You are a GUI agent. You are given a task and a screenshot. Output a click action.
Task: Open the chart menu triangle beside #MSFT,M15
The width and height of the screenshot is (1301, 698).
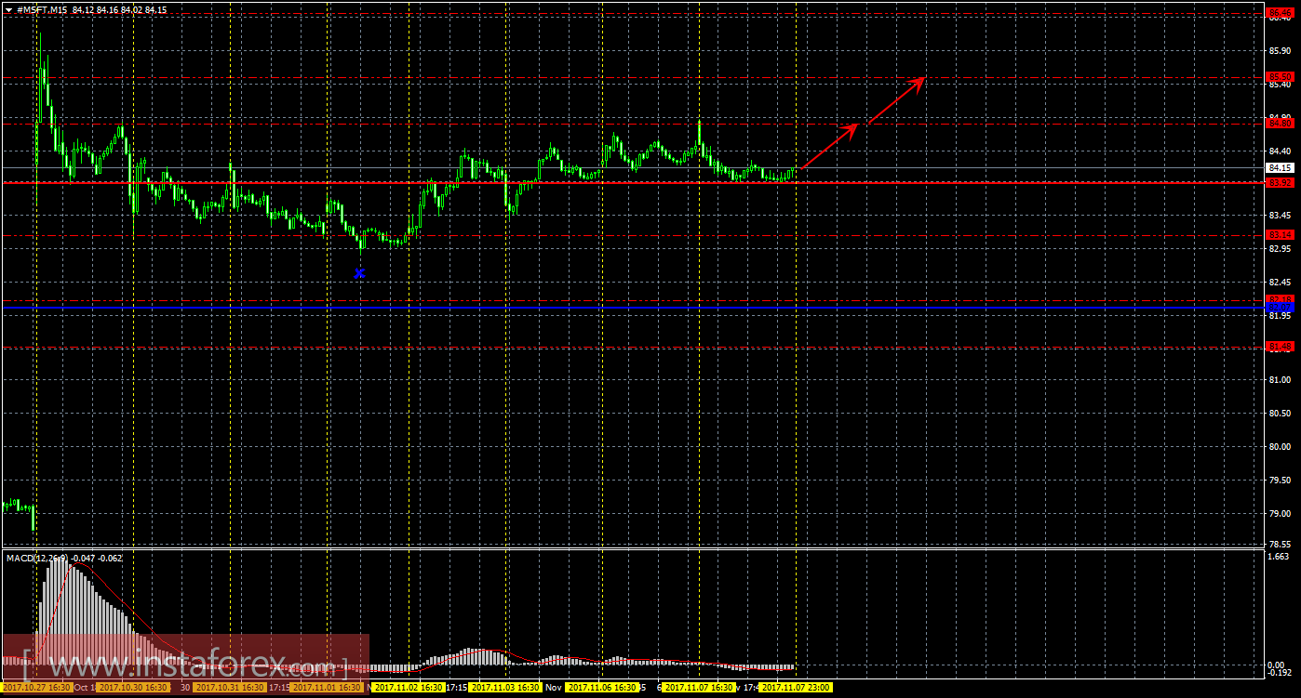coord(8,9)
